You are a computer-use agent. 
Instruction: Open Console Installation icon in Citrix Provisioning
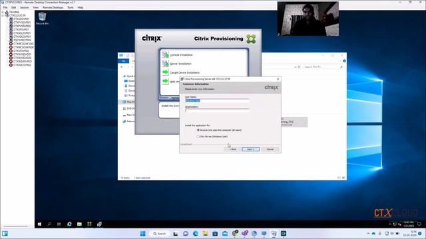166,54
